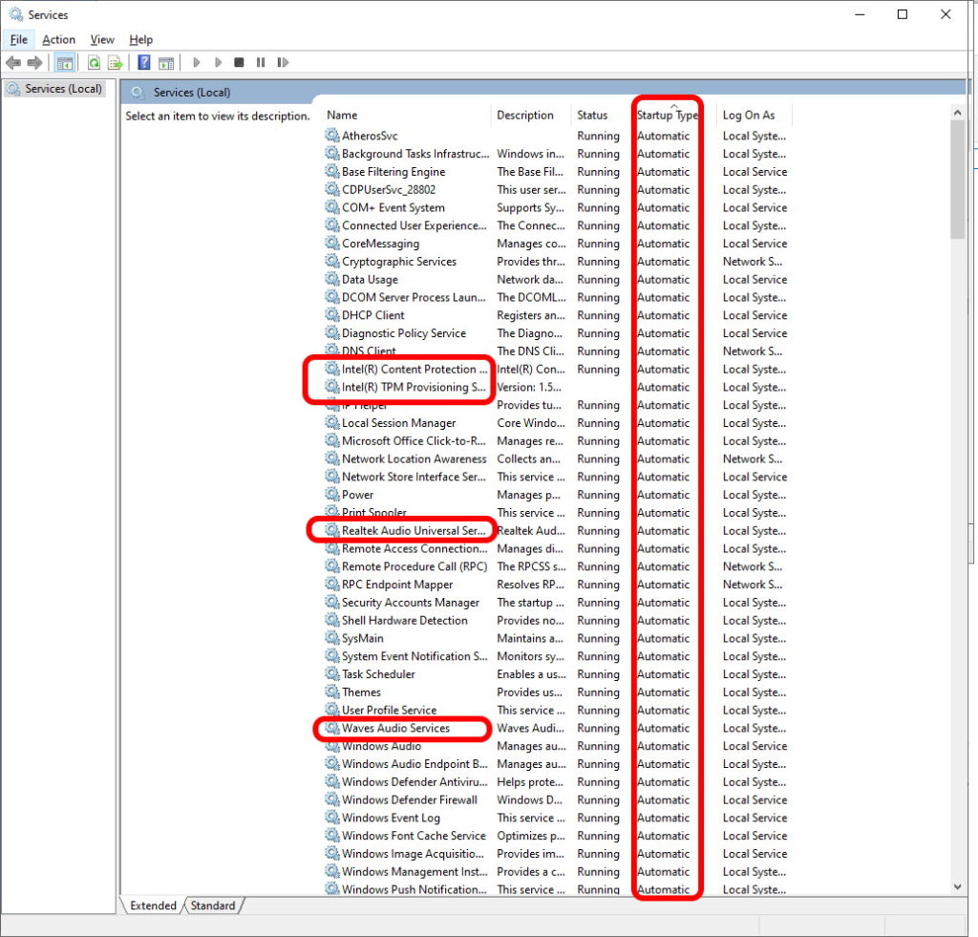Switch to the Standard tab
The image size is (978, 937).
click(x=212, y=905)
